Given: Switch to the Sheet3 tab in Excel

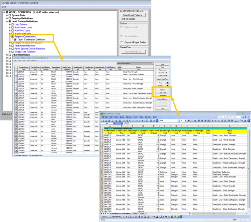Looking at the screenshot, I should click(143, 213).
